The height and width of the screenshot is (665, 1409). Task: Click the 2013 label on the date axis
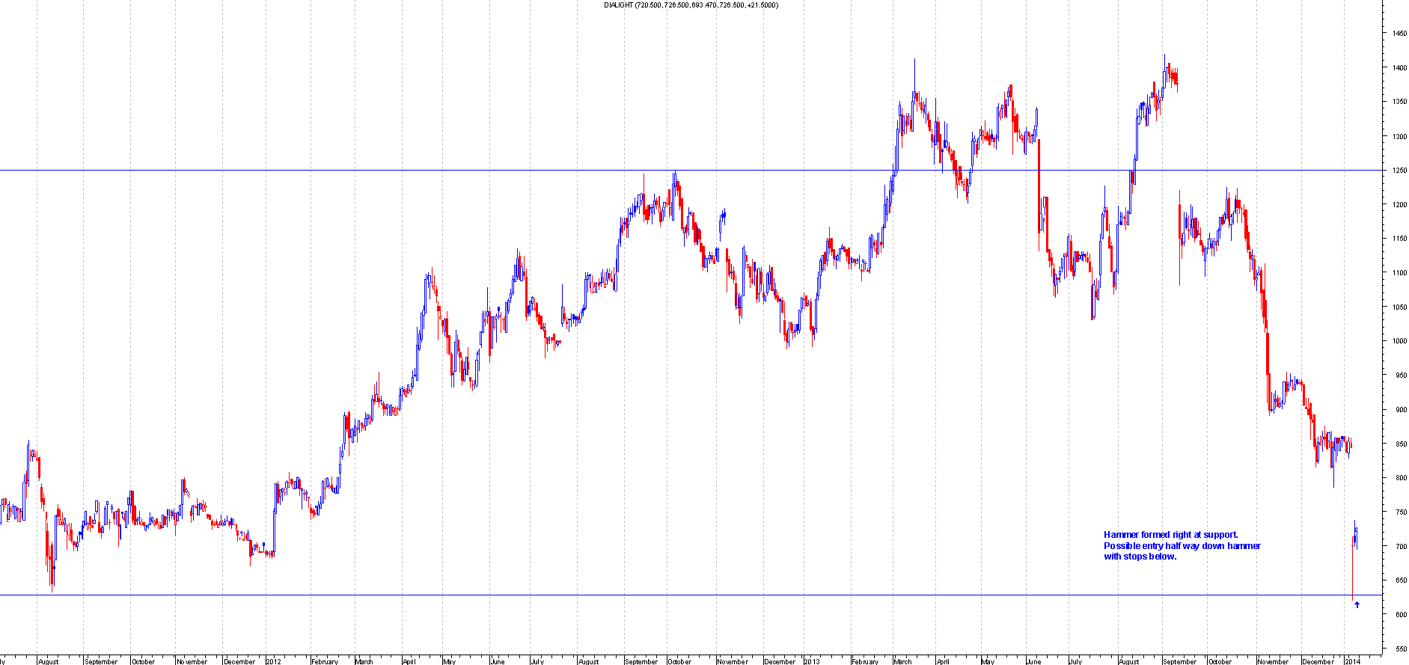pyautogui.click(x=812, y=661)
